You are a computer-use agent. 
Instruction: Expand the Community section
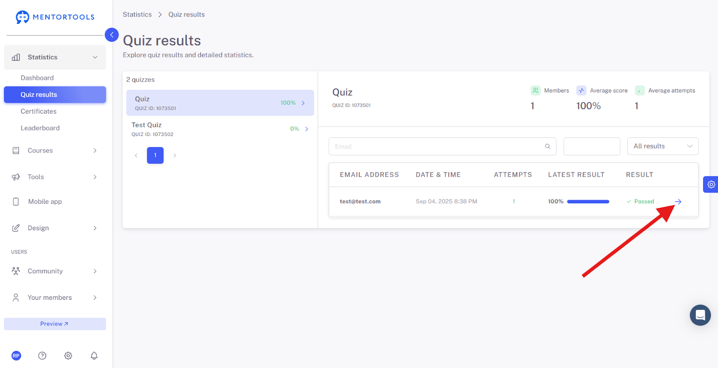coord(55,271)
